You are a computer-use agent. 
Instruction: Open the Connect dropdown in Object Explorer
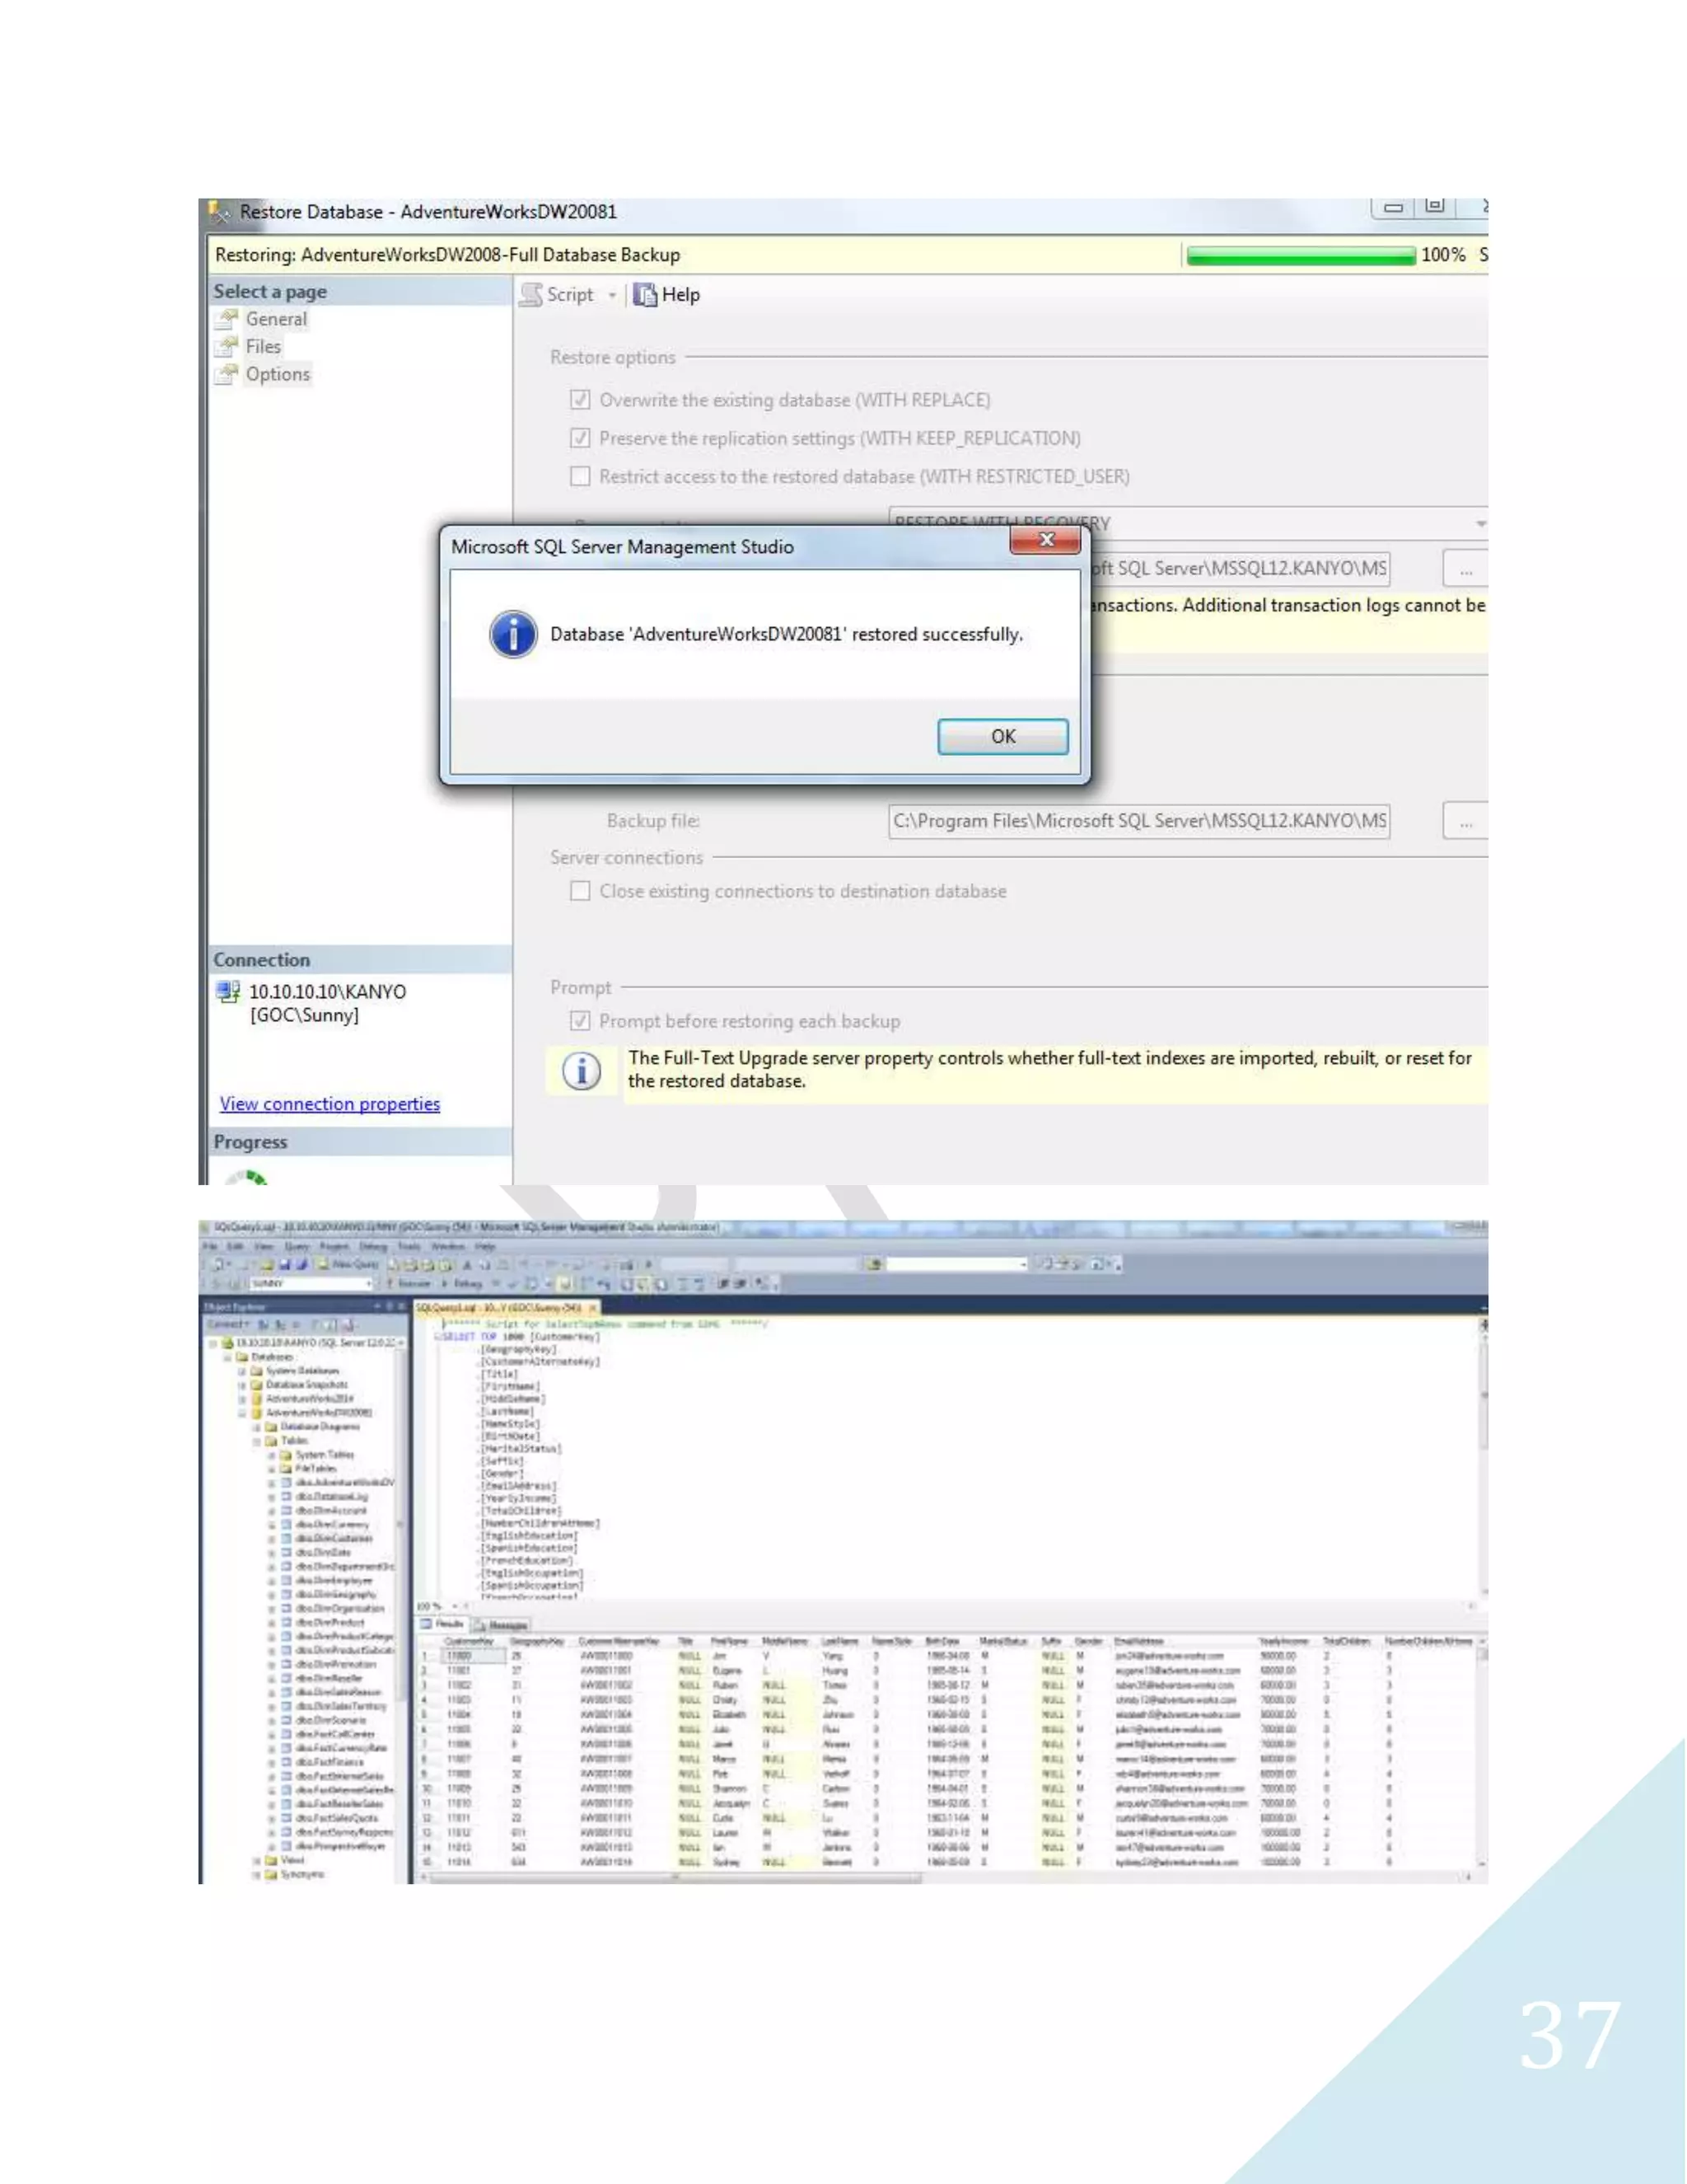coord(230,1325)
